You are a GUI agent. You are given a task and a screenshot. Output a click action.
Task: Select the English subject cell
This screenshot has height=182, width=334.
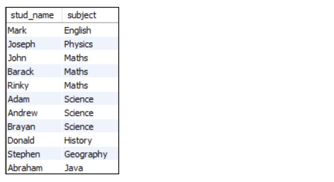point(90,30)
